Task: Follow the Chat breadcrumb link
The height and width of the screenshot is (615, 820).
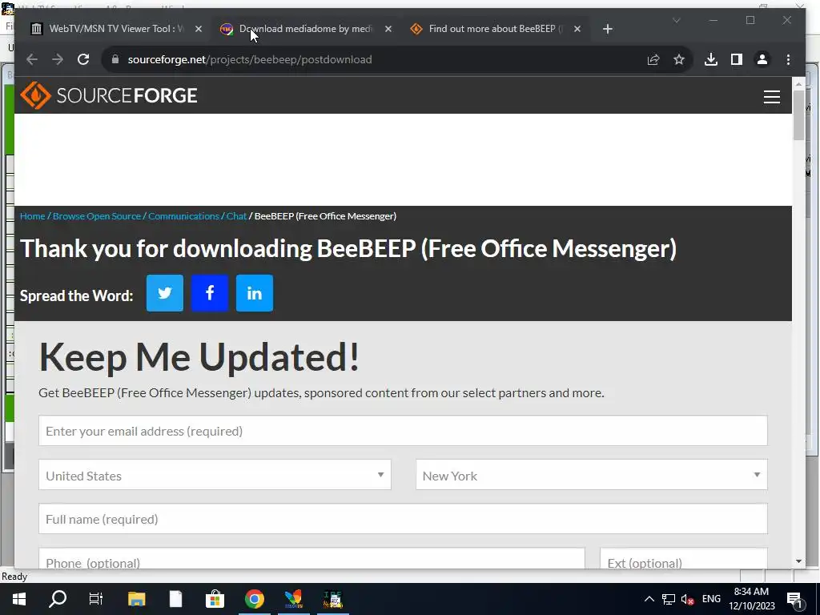Action: click(x=236, y=216)
